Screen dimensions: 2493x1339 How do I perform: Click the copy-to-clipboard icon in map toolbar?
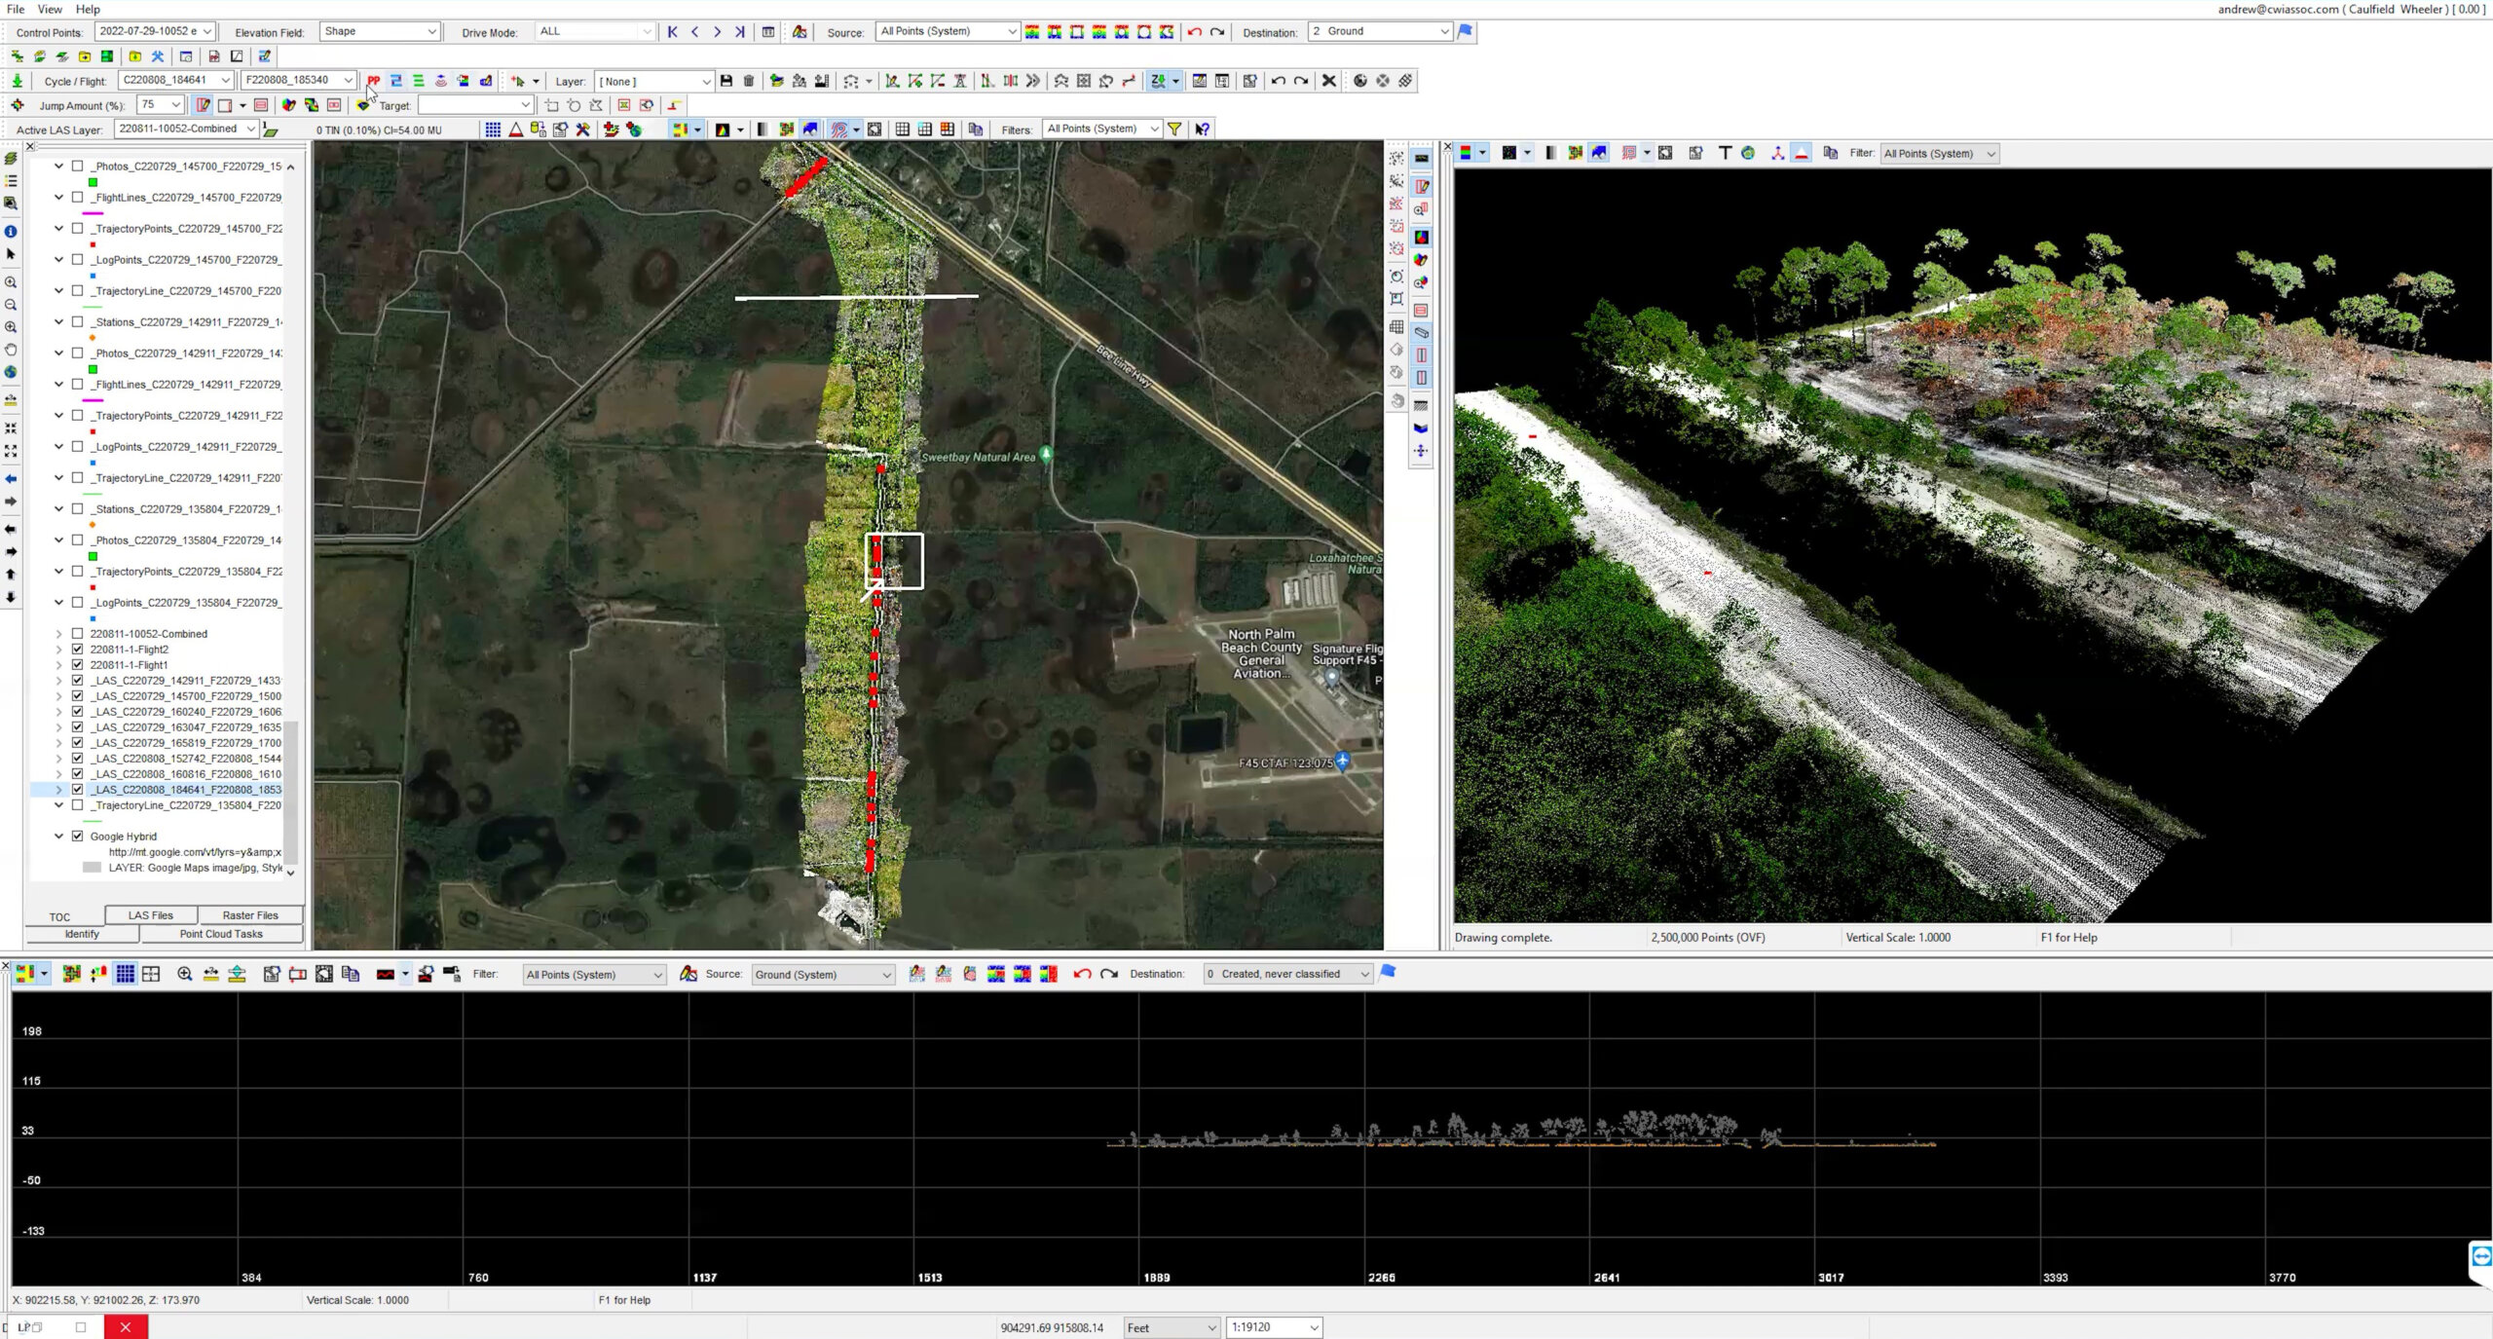(975, 128)
